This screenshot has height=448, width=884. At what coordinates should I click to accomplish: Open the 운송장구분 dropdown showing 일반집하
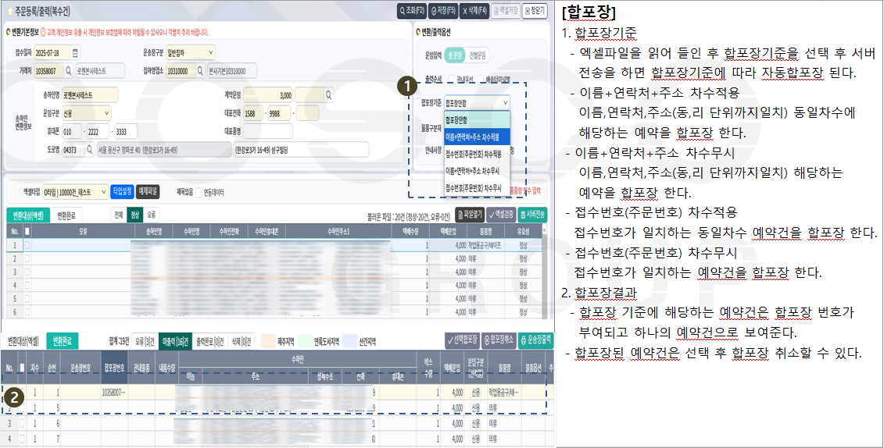pos(191,53)
